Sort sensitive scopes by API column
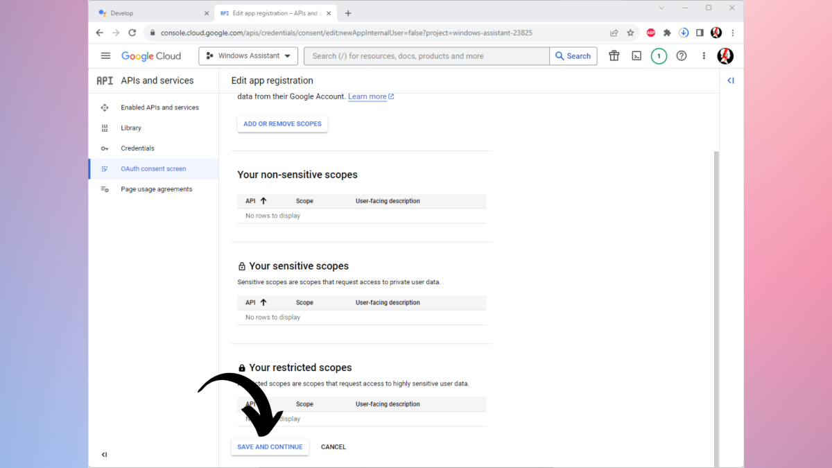 click(256, 302)
